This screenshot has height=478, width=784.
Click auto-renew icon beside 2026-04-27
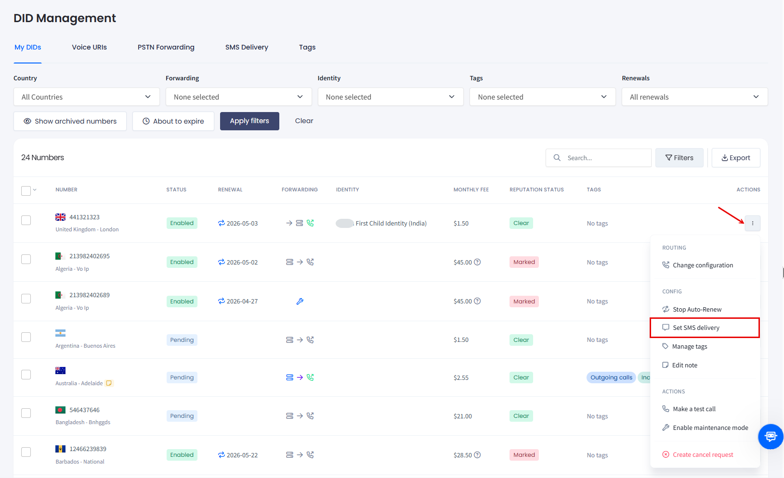[222, 301]
